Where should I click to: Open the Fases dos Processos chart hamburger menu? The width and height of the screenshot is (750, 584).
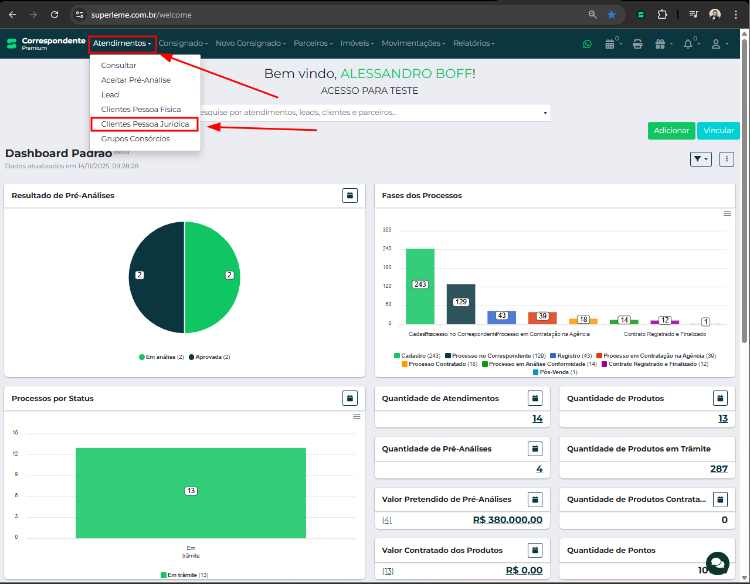[x=727, y=214]
